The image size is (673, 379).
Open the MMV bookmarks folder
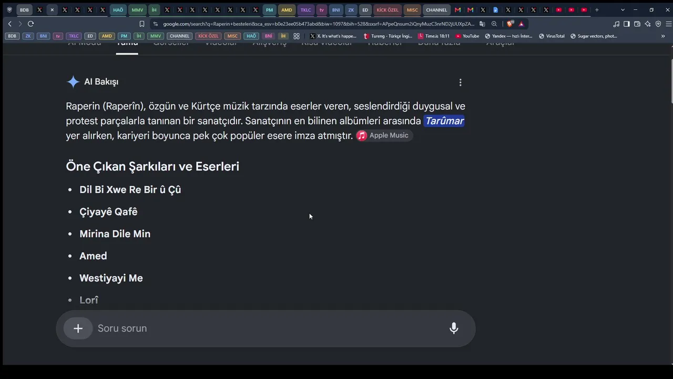point(155,36)
